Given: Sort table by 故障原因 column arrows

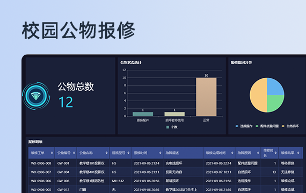Looking at the screenshot, I should [258, 153].
